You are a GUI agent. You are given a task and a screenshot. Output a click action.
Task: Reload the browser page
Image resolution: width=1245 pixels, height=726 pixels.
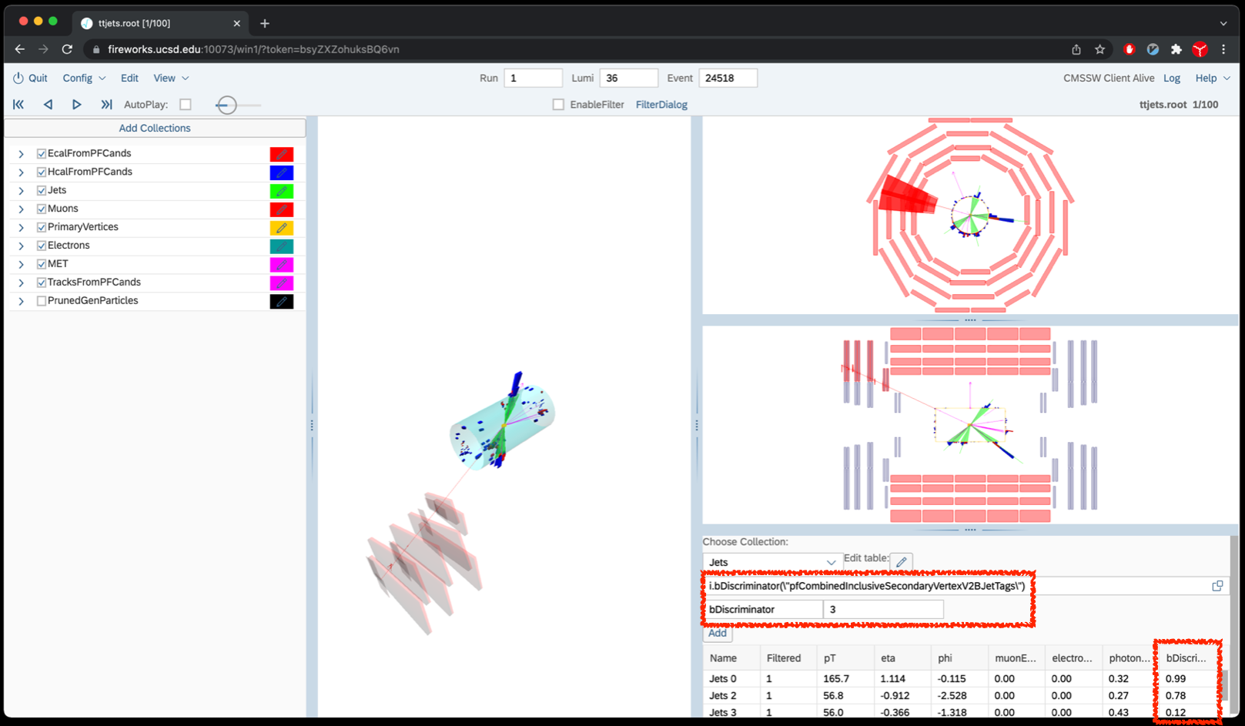(67, 49)
